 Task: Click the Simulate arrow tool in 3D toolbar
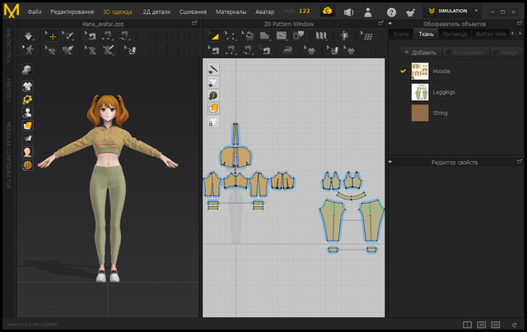(x=29, y=36)
